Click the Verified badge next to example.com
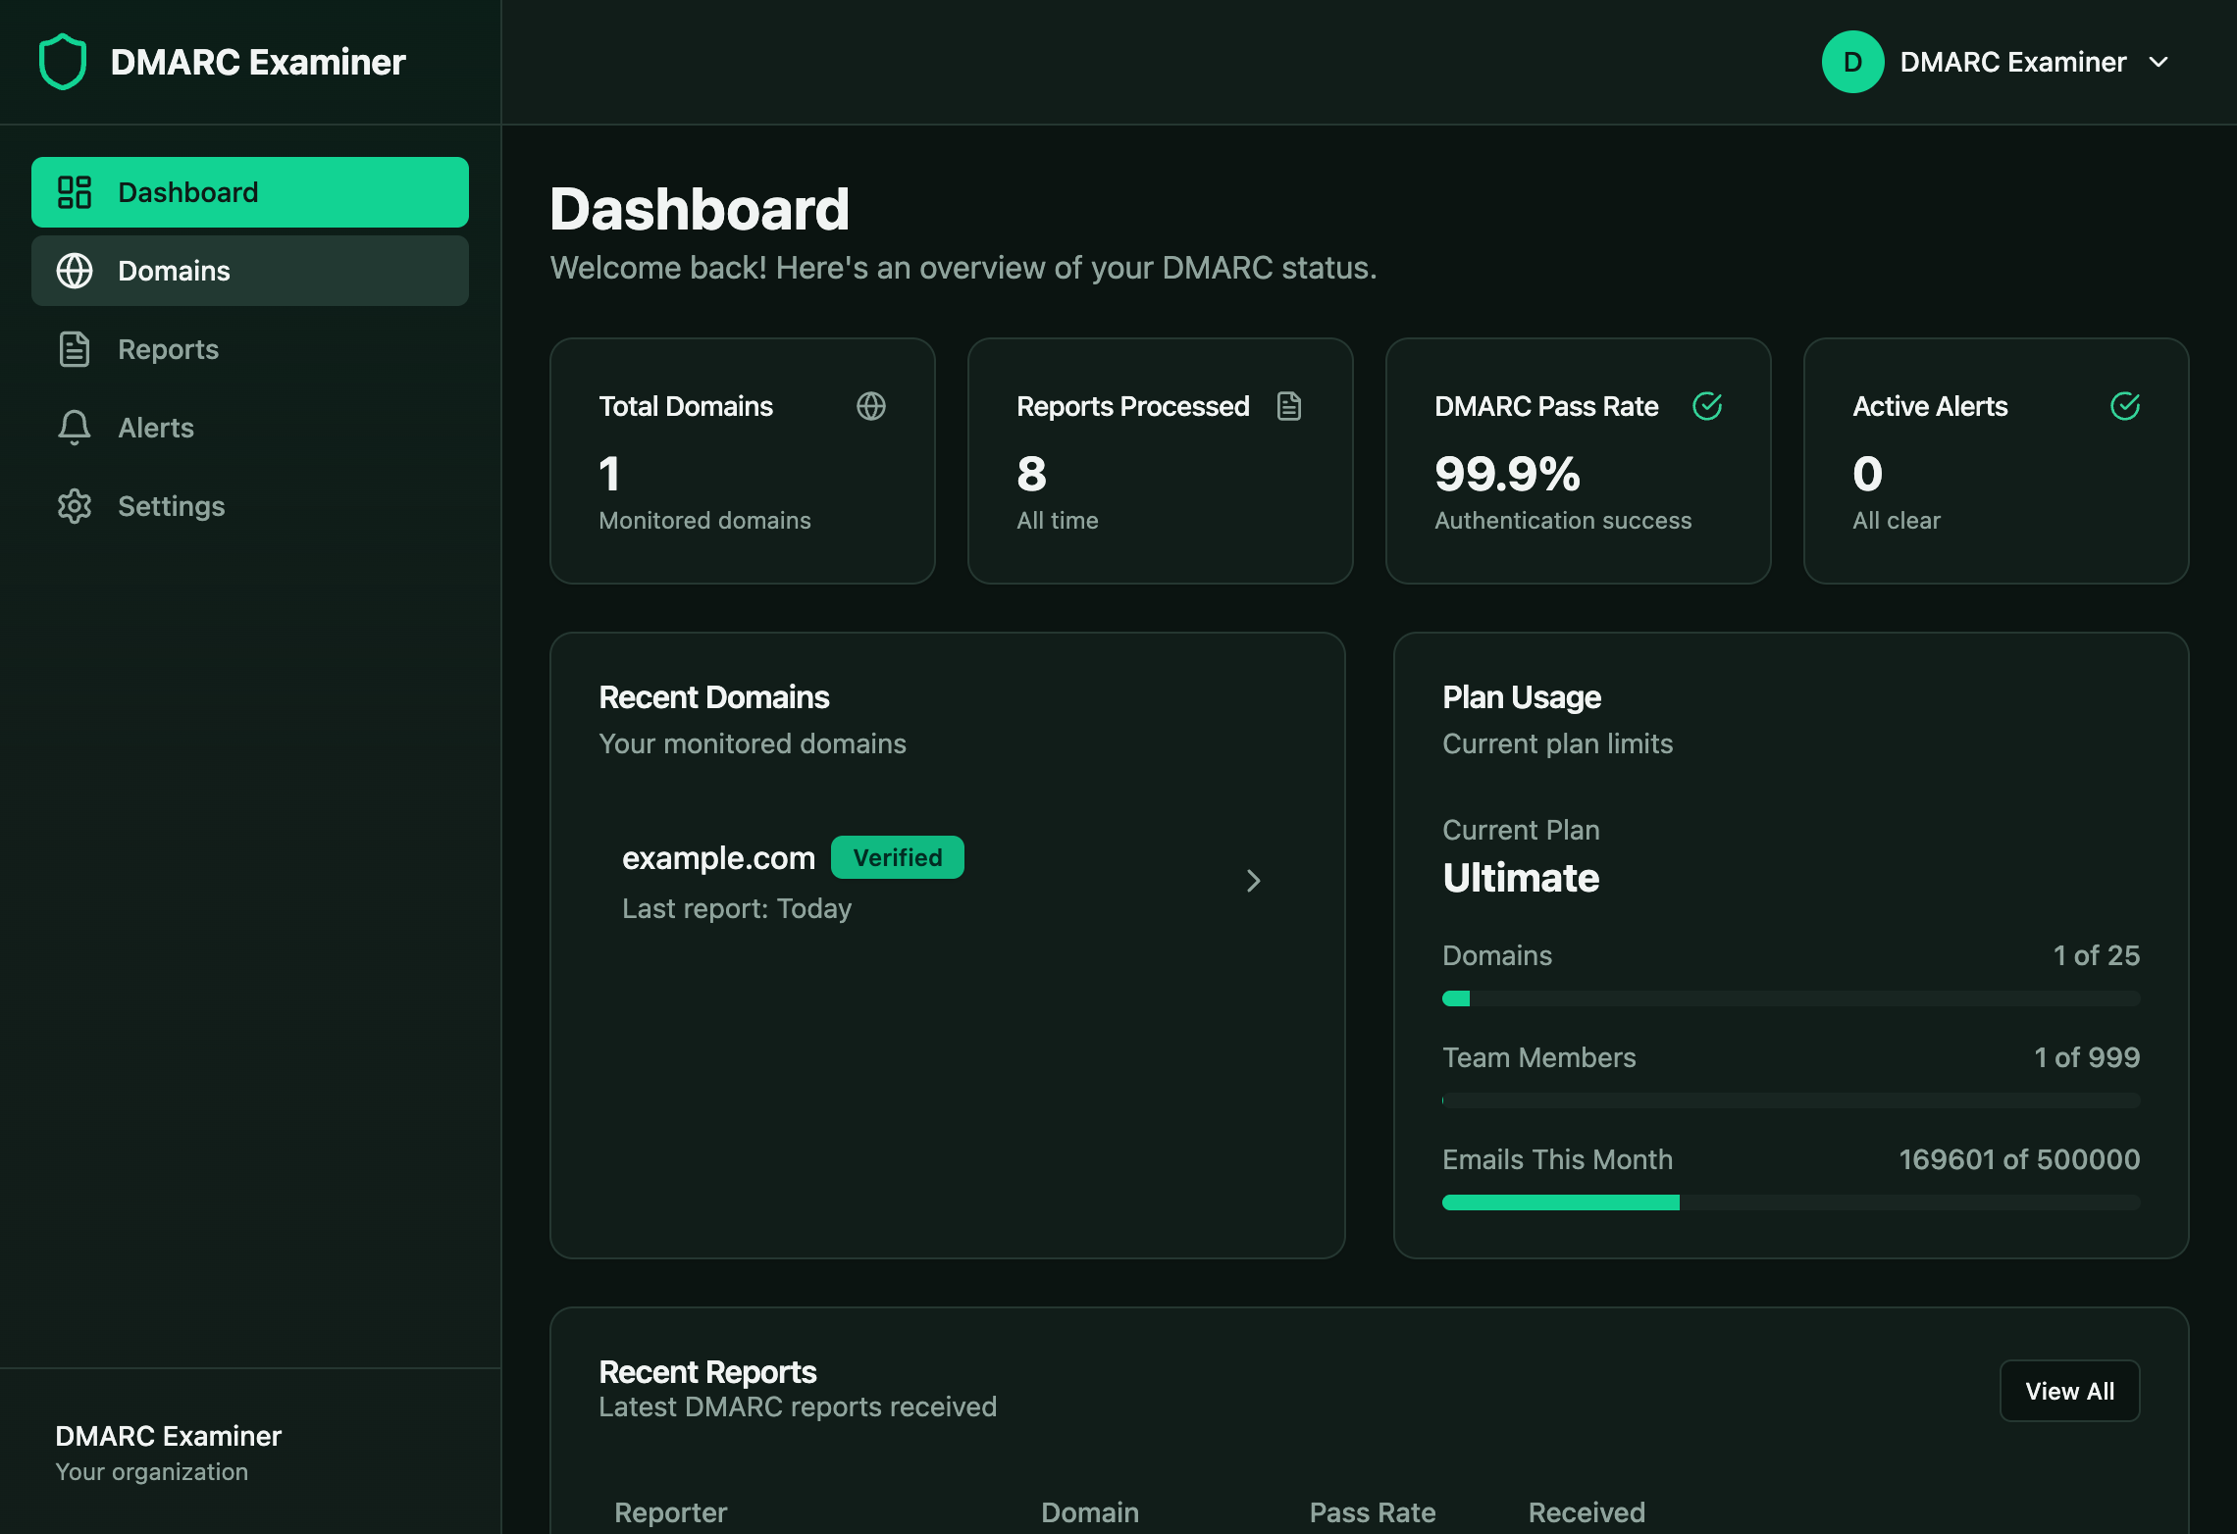Image resolution: width=2237 pixels, height=1534 pixels. (897, 856)
